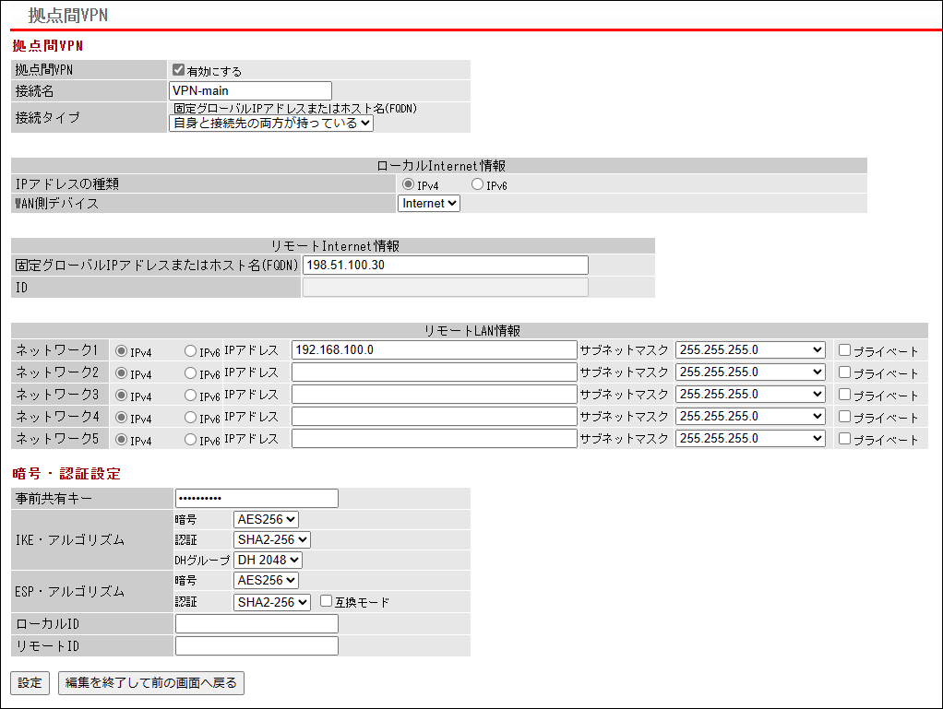This screenshot has width=943, height=709.
Task: Check the ネットワーク3 プライベート checkbox
Action: click(x=845, y=395)
